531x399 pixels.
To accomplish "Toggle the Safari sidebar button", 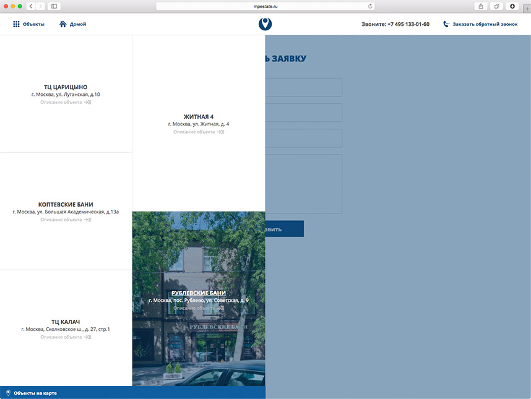I will click(x=54, y=6).
